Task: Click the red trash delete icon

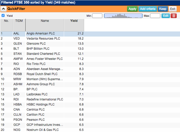Action: tap(173, 16)
